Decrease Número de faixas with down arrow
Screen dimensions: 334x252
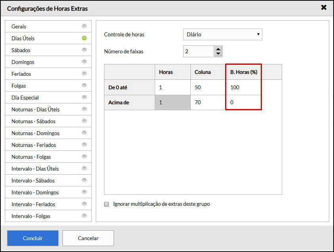pos(218,54)
